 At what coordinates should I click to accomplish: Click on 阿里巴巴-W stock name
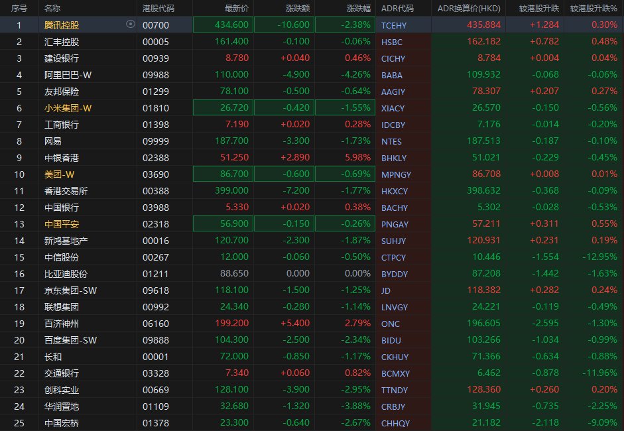pos(68,75)
